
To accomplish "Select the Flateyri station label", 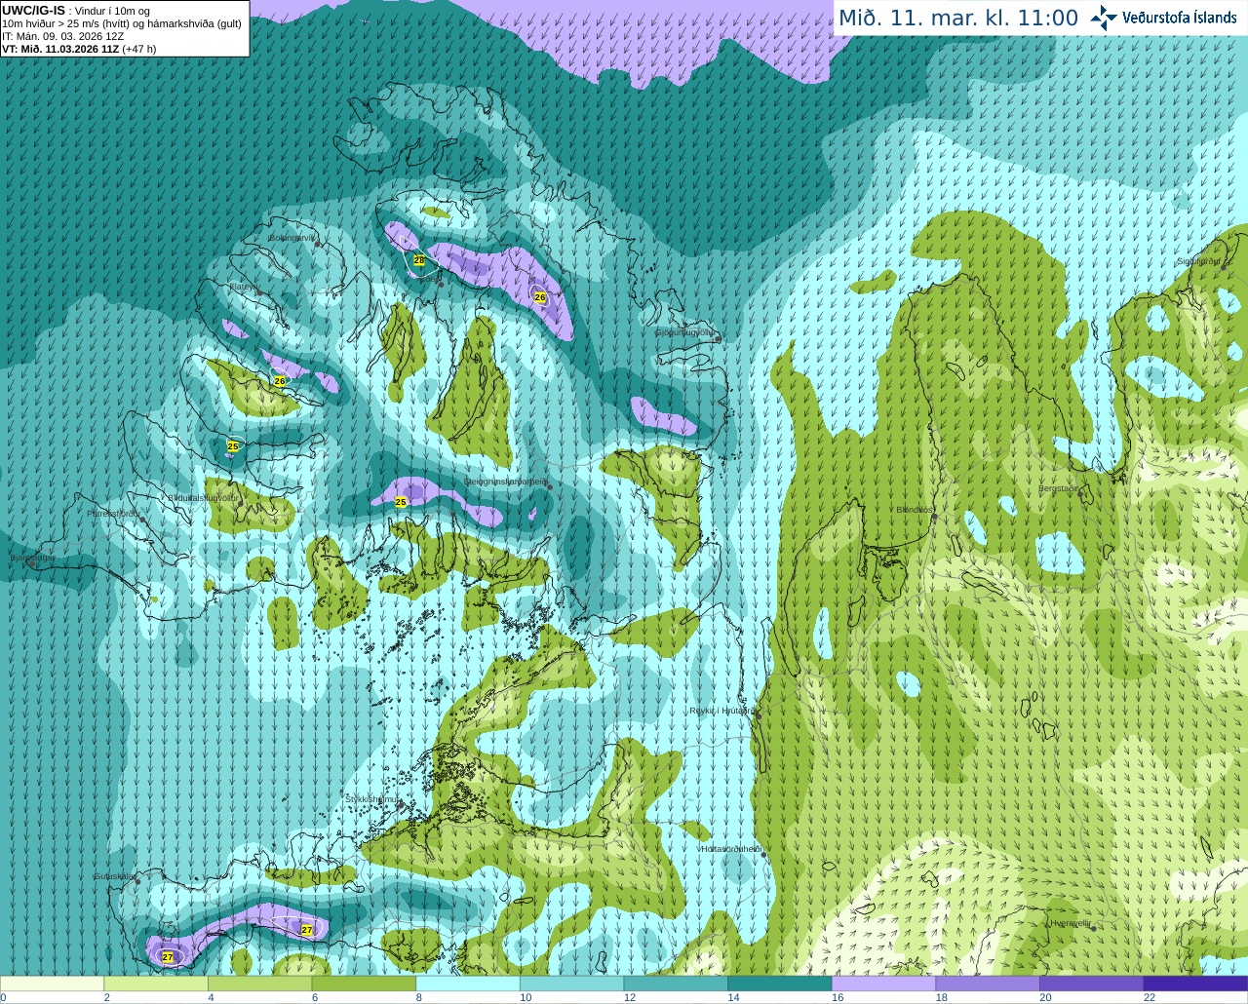I will coord(244,287).
